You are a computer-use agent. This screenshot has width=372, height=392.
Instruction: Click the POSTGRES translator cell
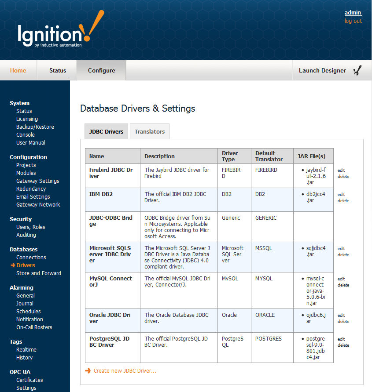(x=273, y=348)
